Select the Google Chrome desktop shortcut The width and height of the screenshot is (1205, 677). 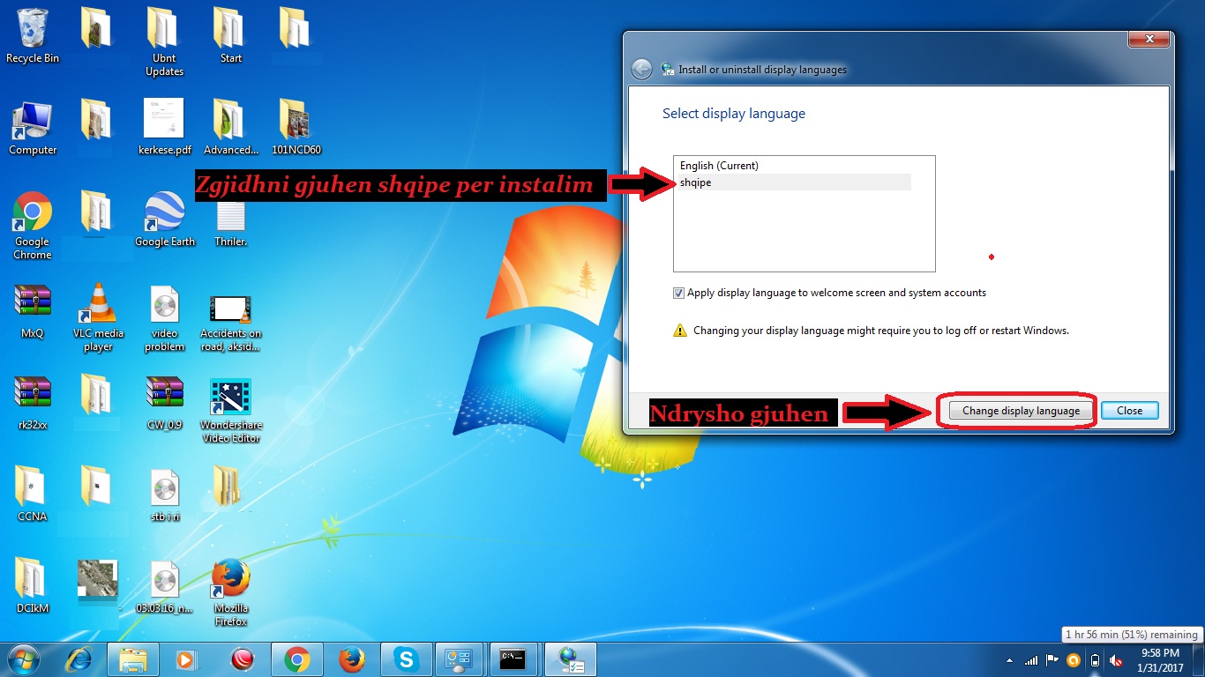pyautogui.click(x=33, y=226)
